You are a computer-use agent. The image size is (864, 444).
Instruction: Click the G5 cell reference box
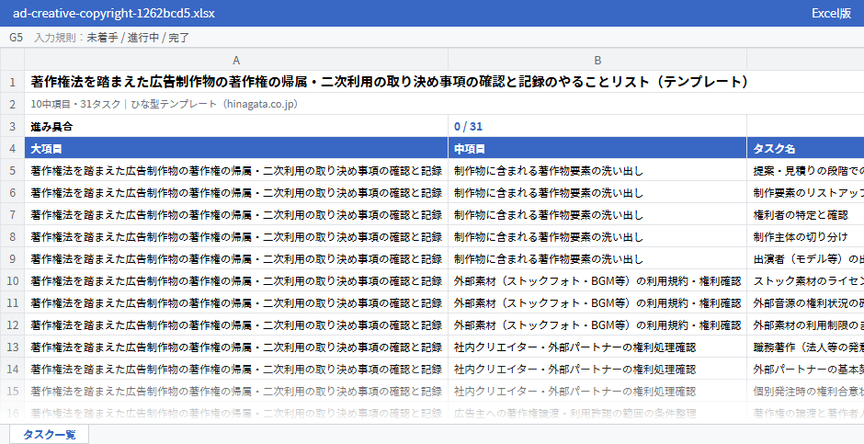click(16, 38)
